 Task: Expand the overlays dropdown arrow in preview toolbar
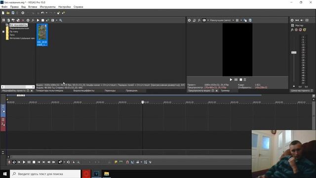[241, 20]
